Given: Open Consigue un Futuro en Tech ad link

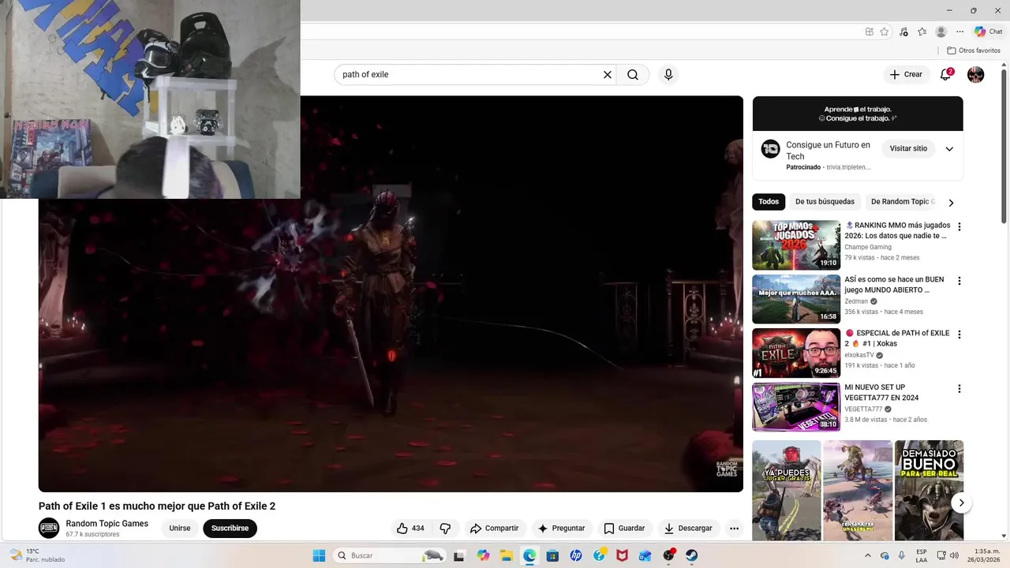Looking at the screenshot, I should coord(828,151).
